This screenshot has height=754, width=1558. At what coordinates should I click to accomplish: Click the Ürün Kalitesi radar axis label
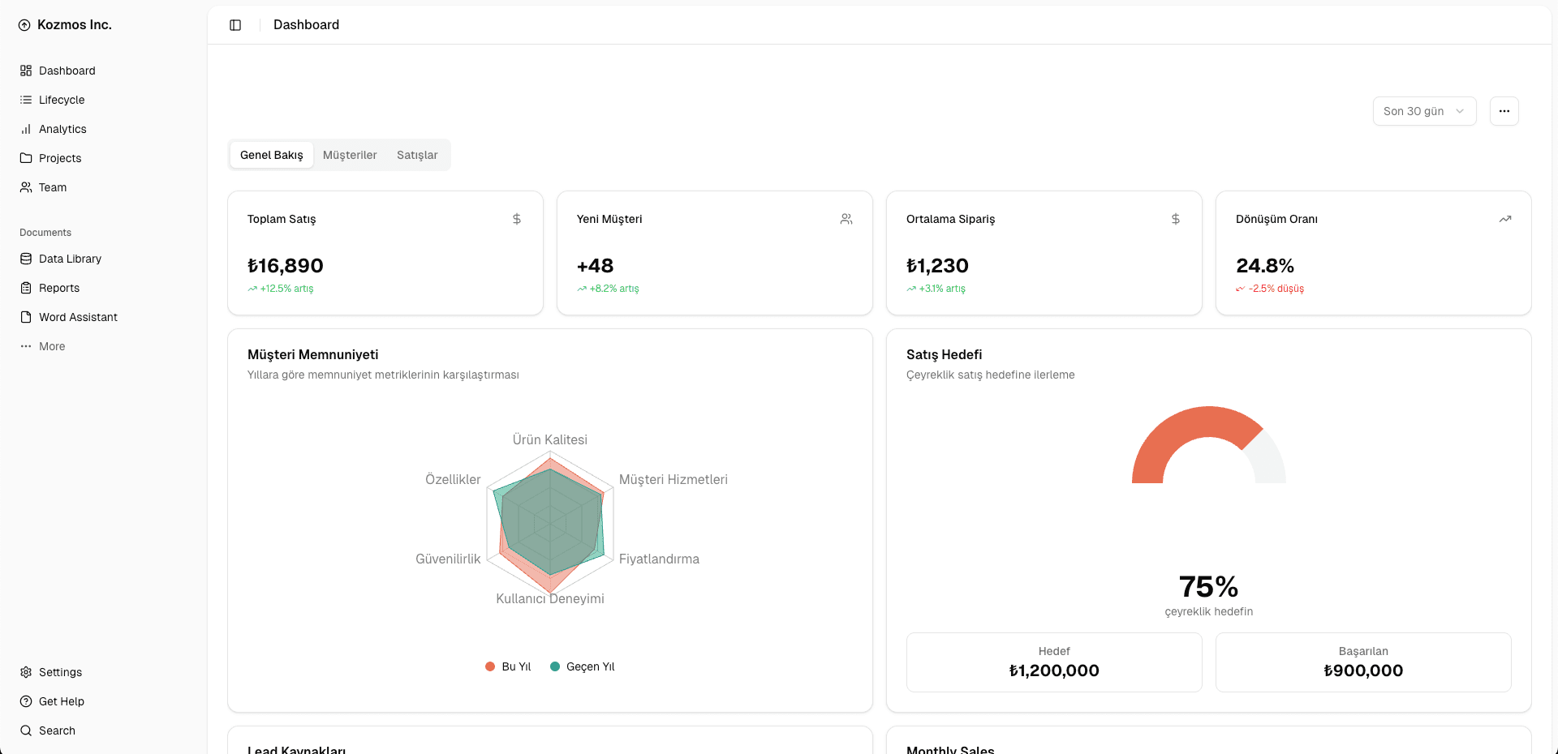[x=550, y=439]
